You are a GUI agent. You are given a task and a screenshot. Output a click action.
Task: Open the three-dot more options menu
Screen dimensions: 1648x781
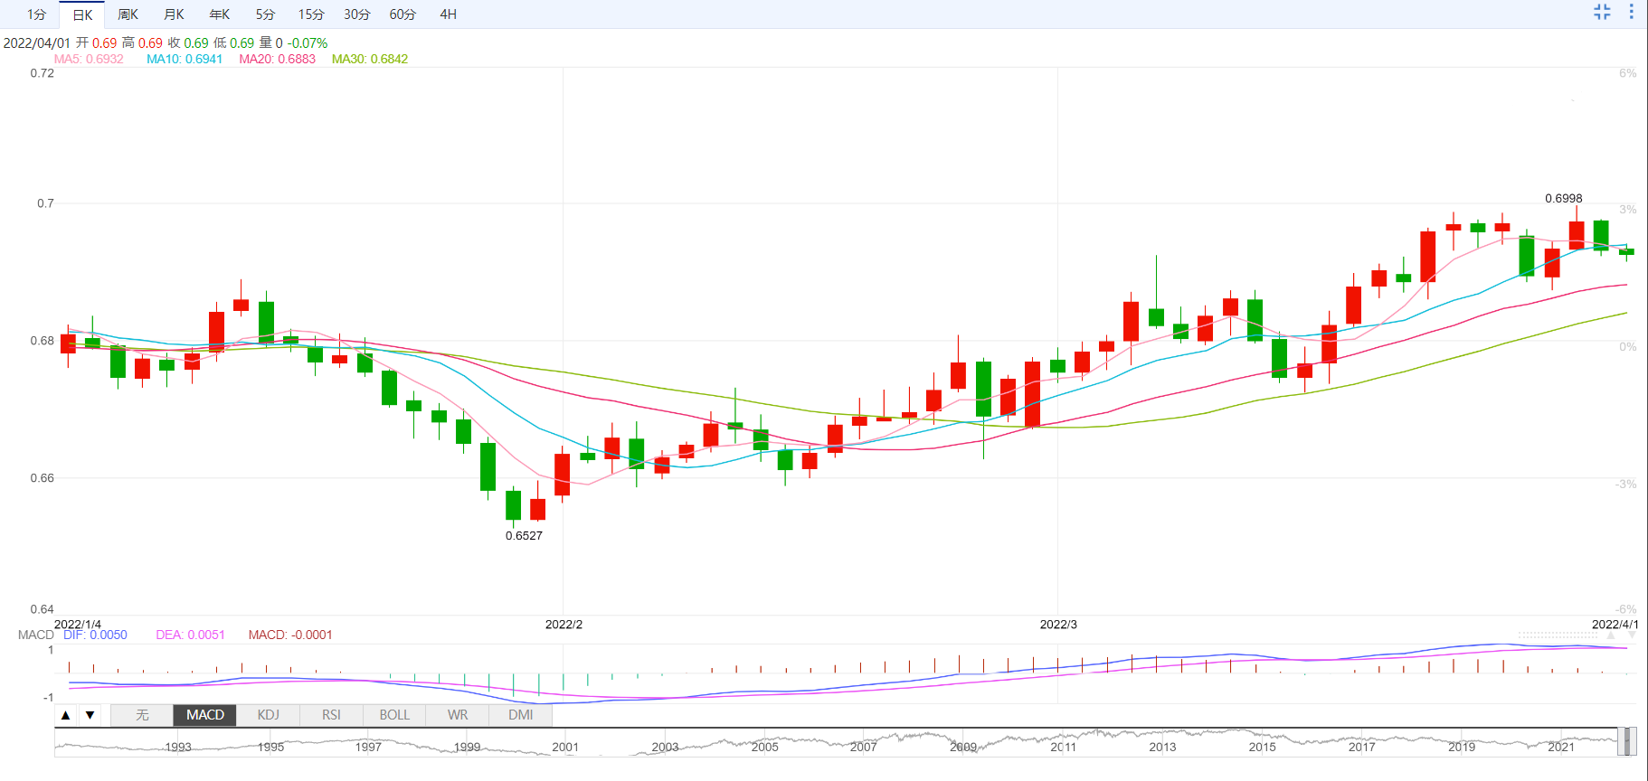[1632, 12]
